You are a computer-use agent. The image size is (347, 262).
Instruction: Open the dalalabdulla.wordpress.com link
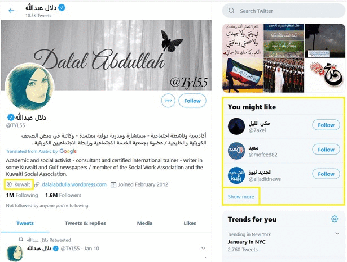click(x=74, y=184)
